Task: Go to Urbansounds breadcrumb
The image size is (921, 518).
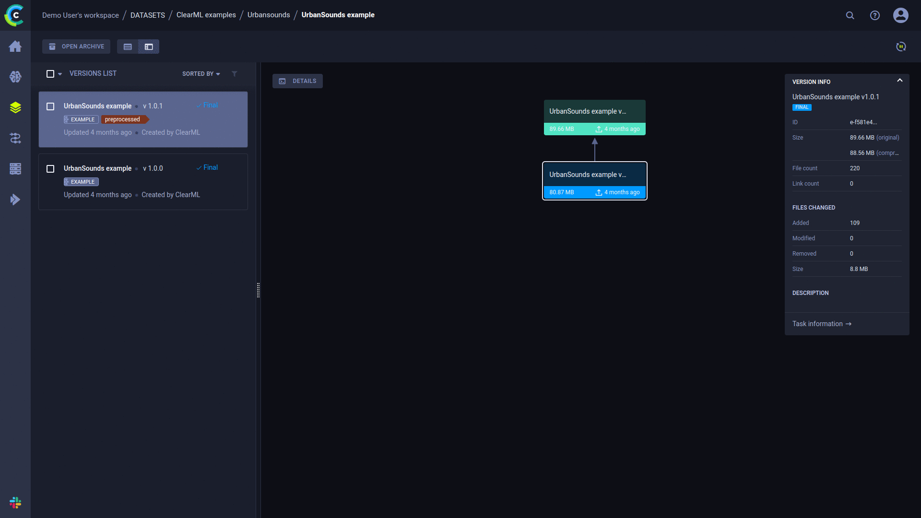Action: [x=269, y=15]
